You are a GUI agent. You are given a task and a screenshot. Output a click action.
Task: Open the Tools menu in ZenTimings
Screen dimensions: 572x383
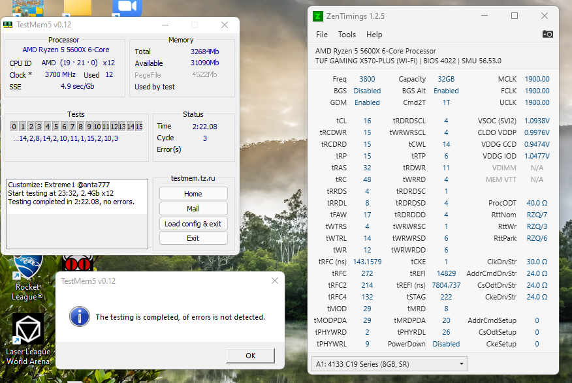(347, 35)
